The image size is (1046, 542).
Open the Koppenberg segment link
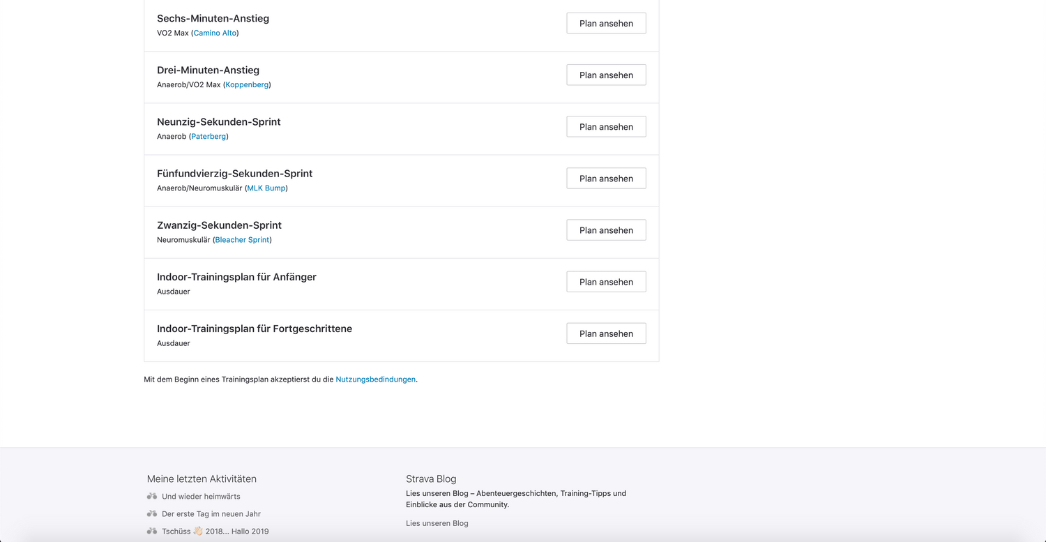247,84
